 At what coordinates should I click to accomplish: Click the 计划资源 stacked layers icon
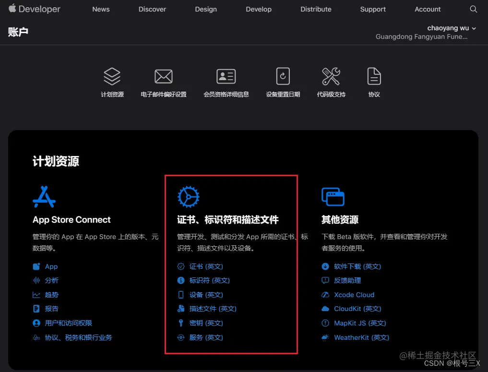(112, 77)
